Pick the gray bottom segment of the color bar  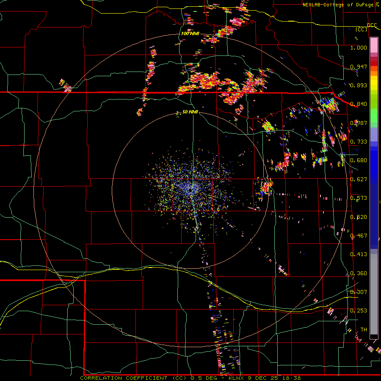point(374,294)
